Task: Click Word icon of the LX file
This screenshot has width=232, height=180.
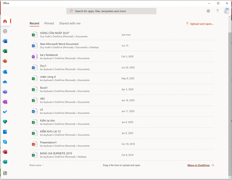Action: (34, 111)
